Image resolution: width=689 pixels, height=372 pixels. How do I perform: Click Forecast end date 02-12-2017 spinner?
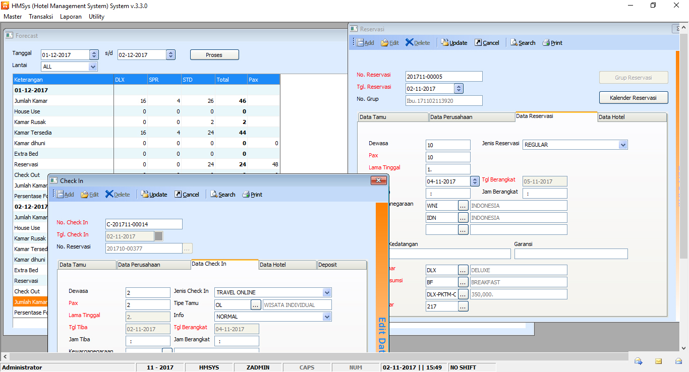tap(171, 55)
